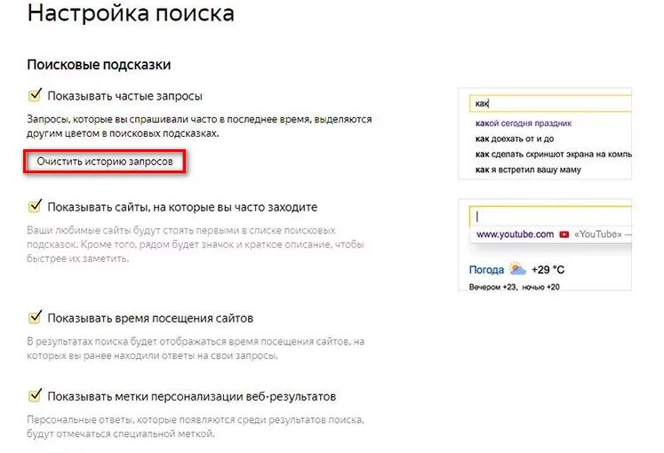Toggle the "Показывать метки персонализации веб-результатов" checkbox
The height and width of the screenshot is (453, 664).
pyautogui.click(x=36, y=395)
